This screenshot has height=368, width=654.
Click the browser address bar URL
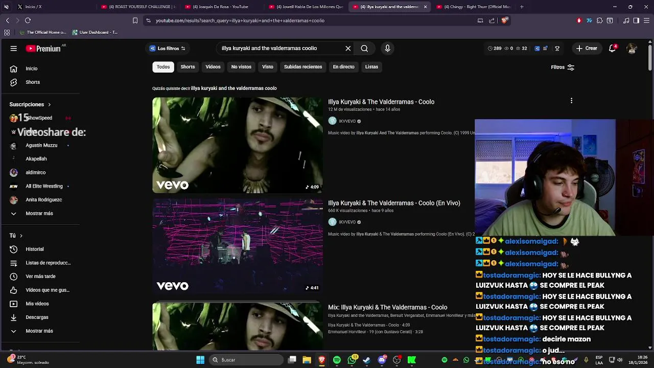(x=240, y=20)
